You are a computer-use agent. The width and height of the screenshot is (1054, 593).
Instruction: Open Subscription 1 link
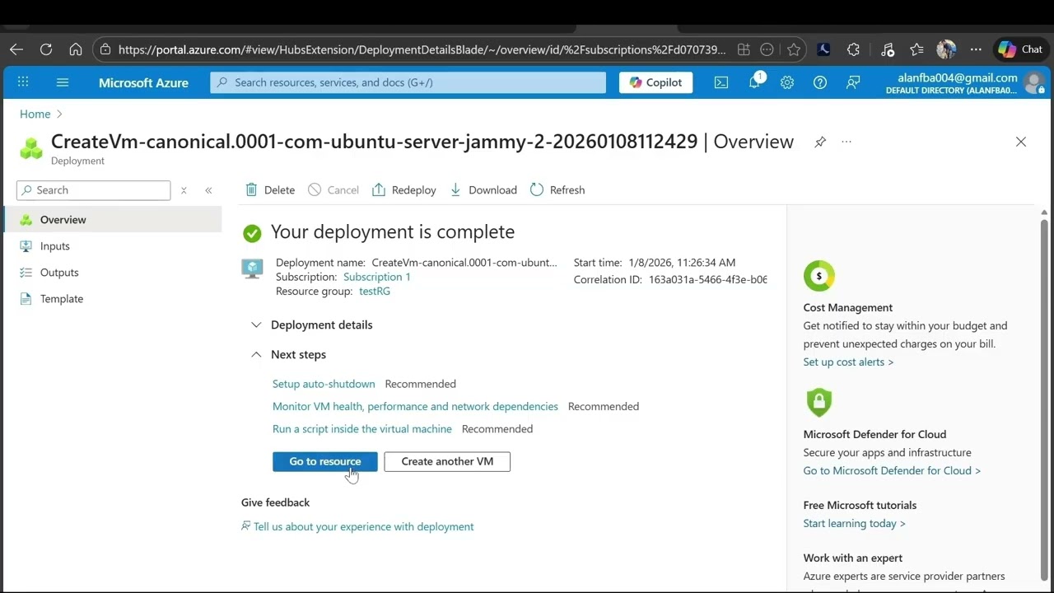point(376,277)
